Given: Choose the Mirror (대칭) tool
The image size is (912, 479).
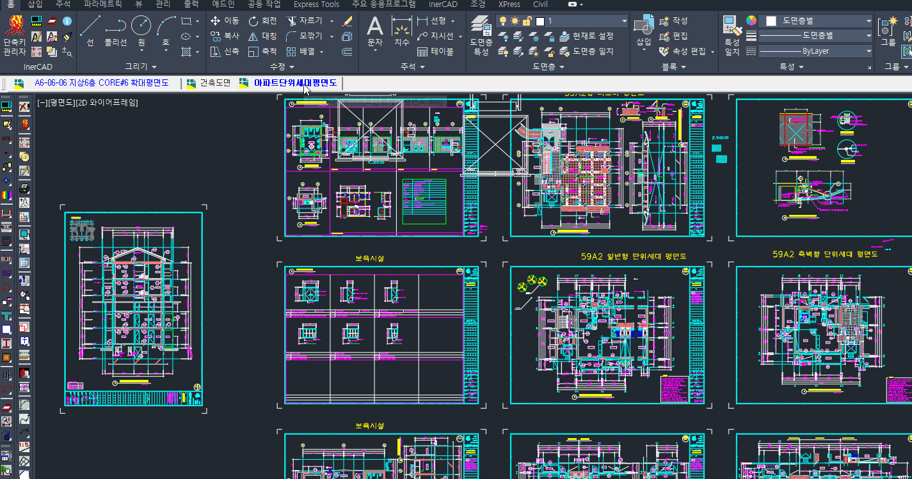Looking at the screenshot, I should tap(263, 36).
